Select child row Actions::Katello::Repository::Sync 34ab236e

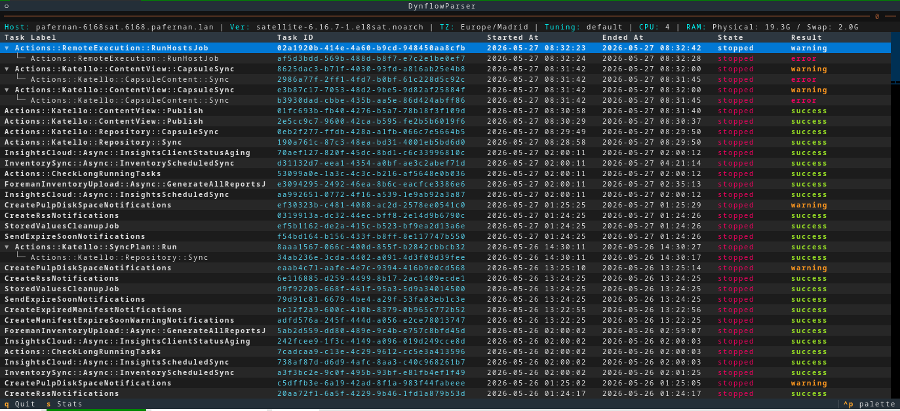pyautogui.click(x=446, y=257)
